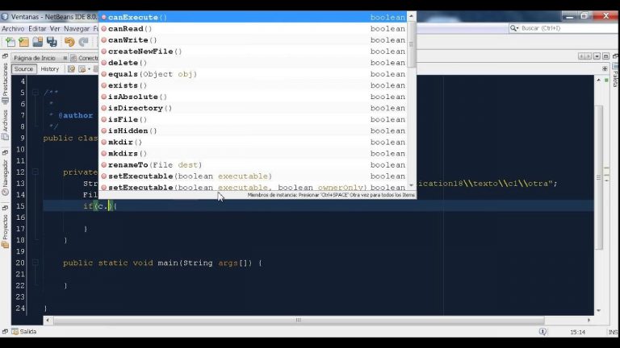Screen dimensions: 620x348
Task: Click the editor tab scroll-right arrow
Action: [588, 56]
